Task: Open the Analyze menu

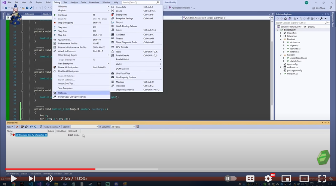Action: click(74, 3)
